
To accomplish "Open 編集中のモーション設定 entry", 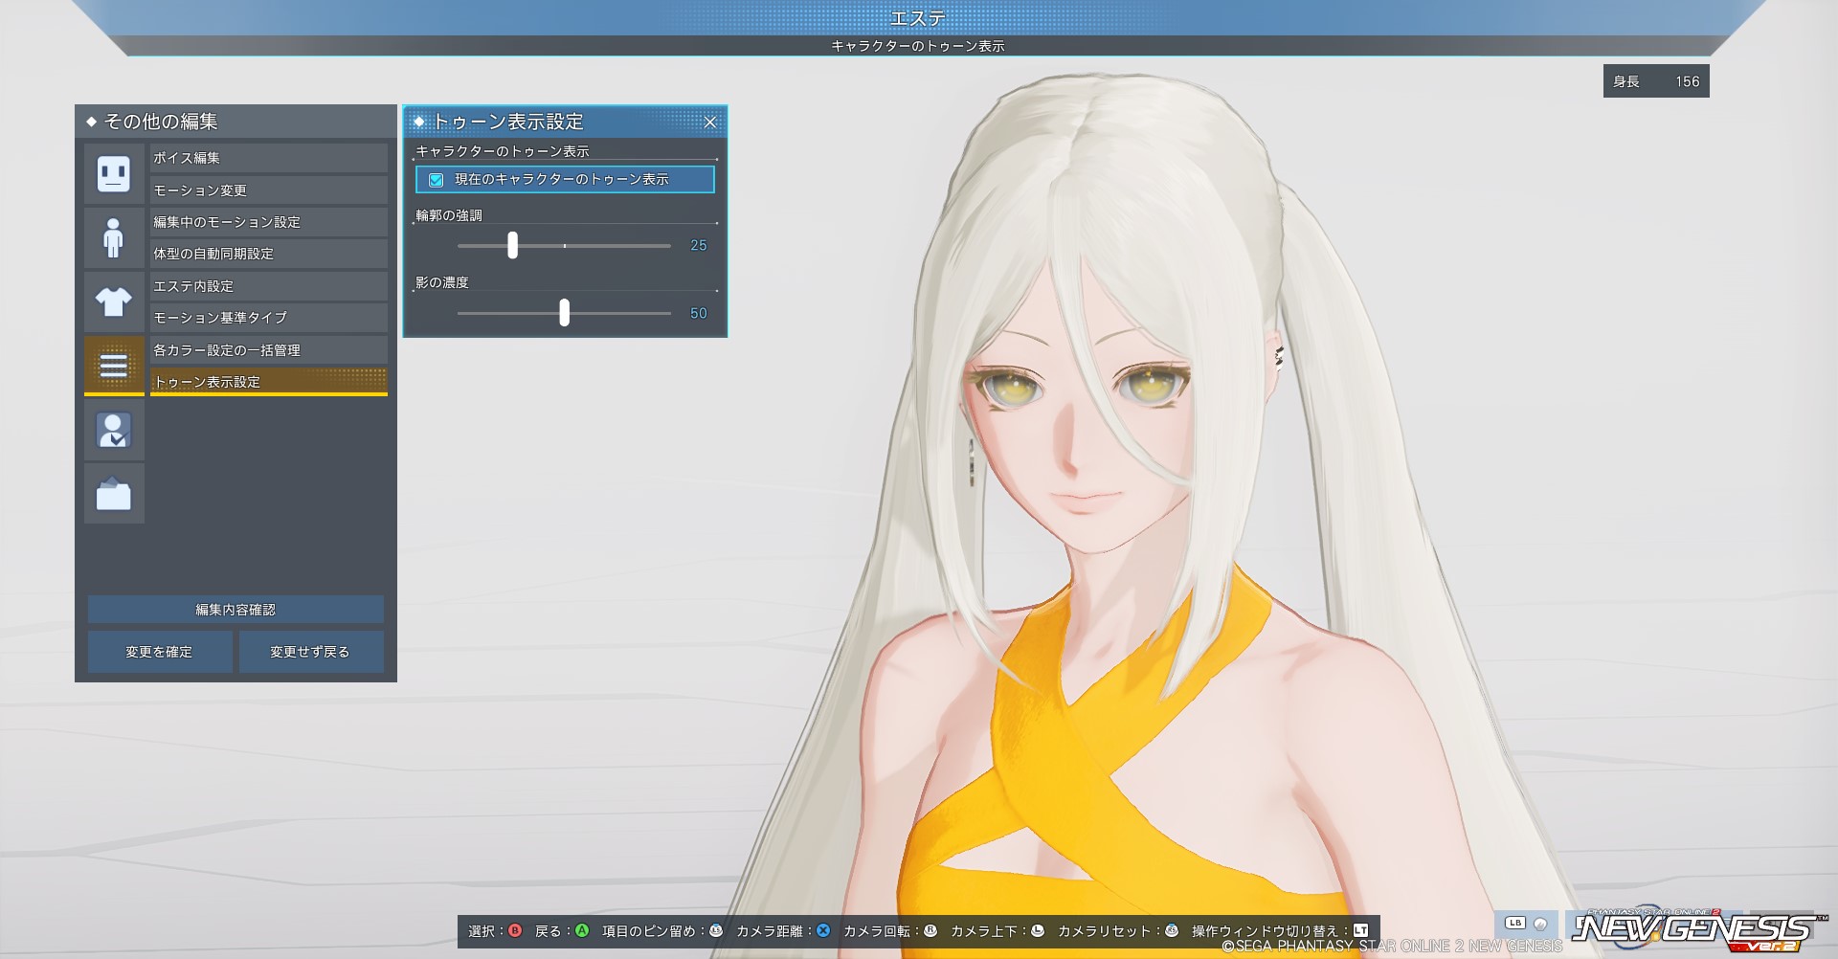I will [x=268, y=222].
